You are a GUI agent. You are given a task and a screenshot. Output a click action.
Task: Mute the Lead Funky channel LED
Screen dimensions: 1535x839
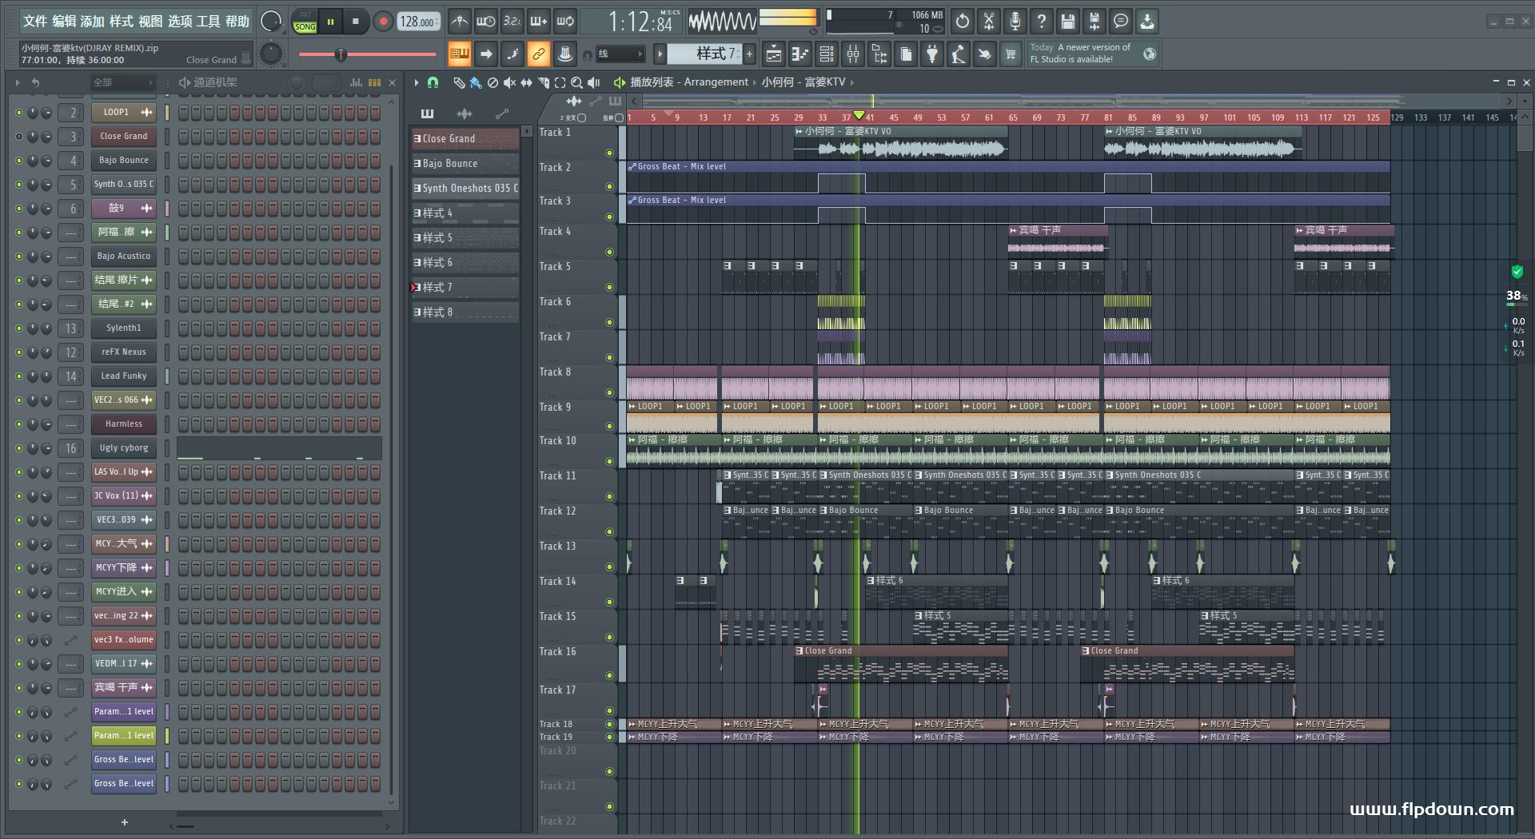pyautogui.click(x=19, y=376)
